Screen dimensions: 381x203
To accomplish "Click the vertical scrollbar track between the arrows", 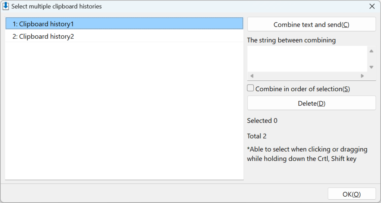I will 371,59.
